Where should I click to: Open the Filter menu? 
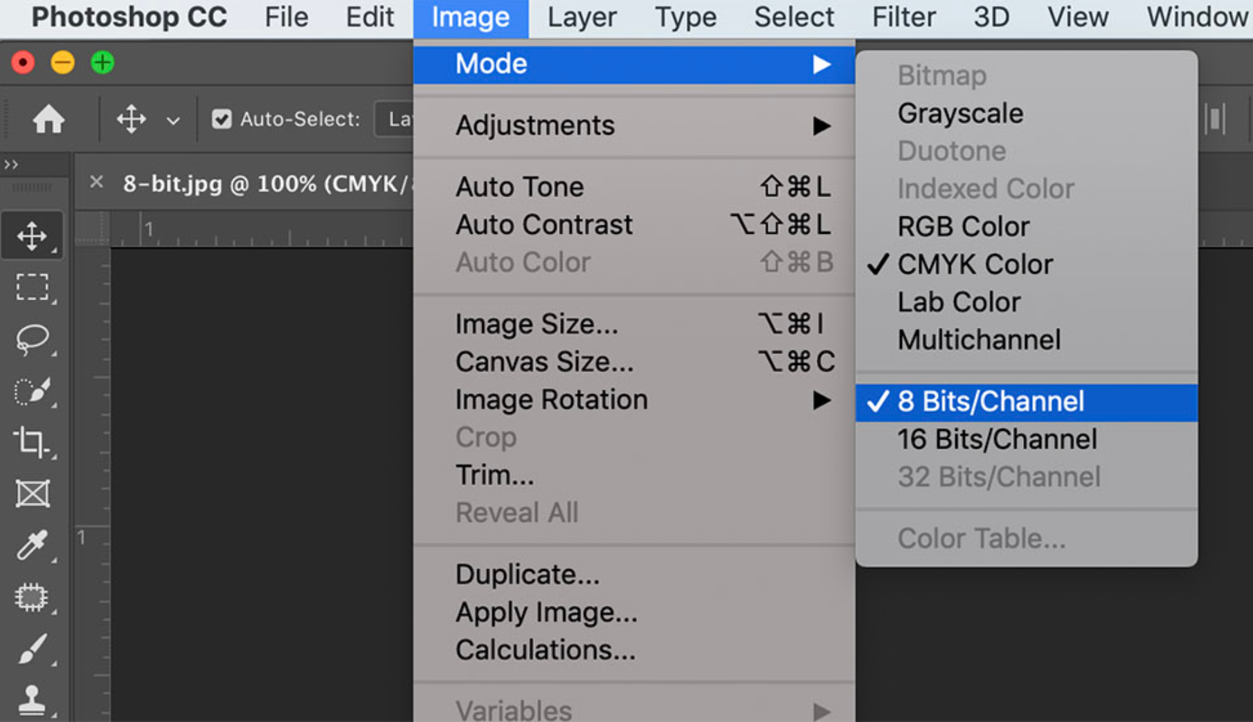[x=903, y=17]
